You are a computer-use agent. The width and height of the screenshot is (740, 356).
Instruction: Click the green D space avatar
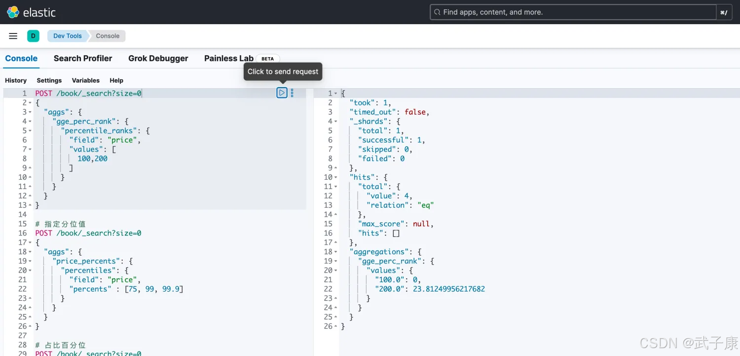pyautogui.click(x=33, y=36)
